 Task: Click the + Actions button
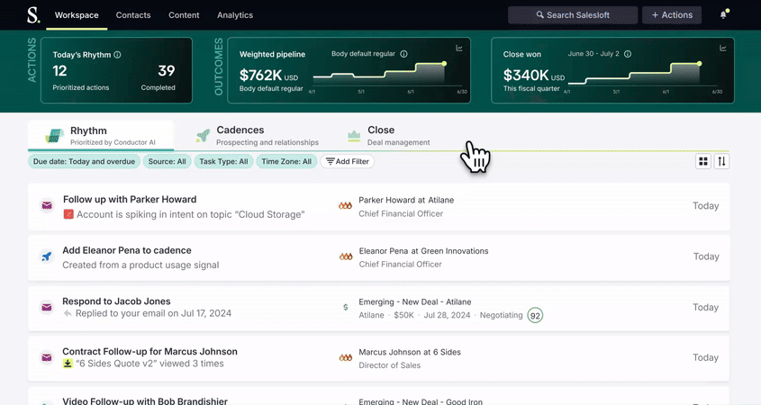coord(672,15)
